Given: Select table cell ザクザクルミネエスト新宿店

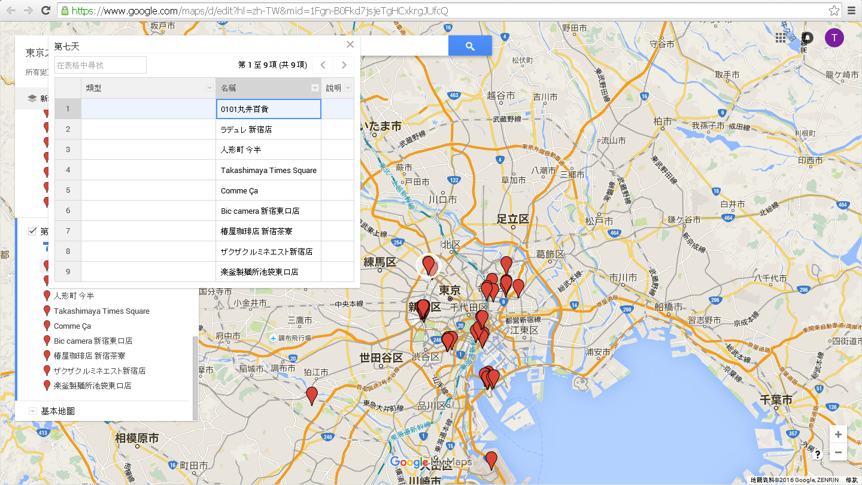Looking at the screenshot, I should [x=268, y=251].
